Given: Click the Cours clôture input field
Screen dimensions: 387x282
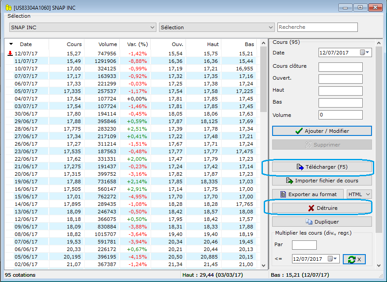Looking at the screenshot, I should click(x=340, y=67).
